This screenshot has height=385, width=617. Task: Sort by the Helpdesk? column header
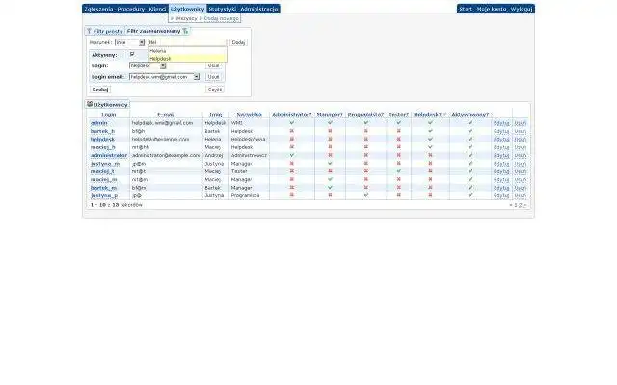click(427, 115)
